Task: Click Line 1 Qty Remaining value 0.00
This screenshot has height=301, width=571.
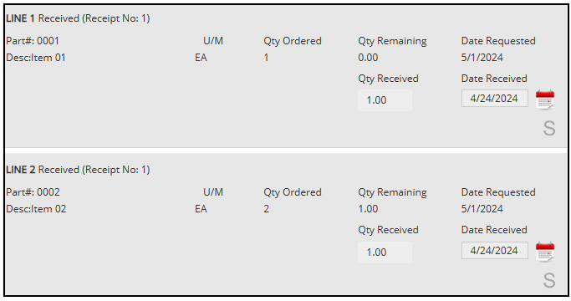Action: pyautogui.click(x=368, y=58)
